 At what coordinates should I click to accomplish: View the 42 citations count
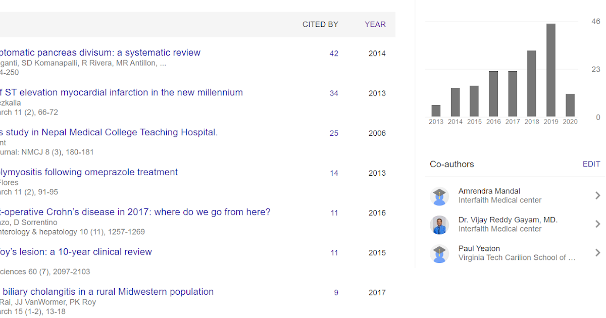tap(334, 54)
